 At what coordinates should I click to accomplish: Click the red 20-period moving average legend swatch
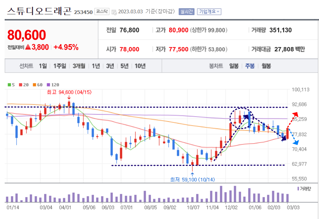(x=20, y=85)
